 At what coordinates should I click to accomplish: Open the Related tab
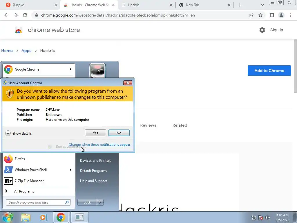pyautogui.click(x=180, y=125)
